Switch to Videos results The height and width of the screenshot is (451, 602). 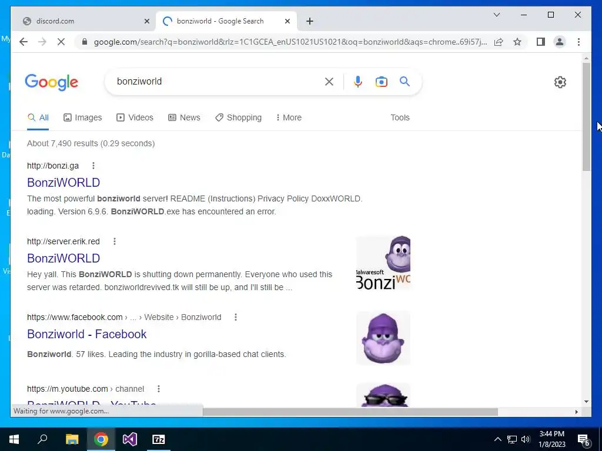(x=135, y=117)
